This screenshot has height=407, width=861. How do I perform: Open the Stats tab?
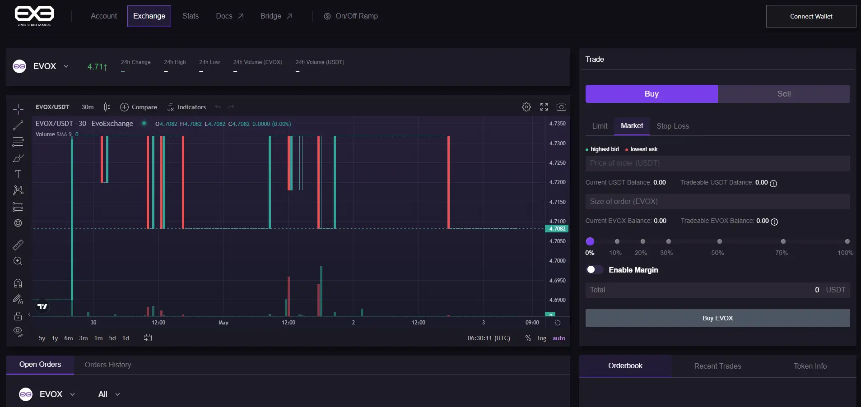[191, 16]
